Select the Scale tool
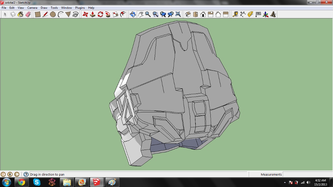 (115, 14)
